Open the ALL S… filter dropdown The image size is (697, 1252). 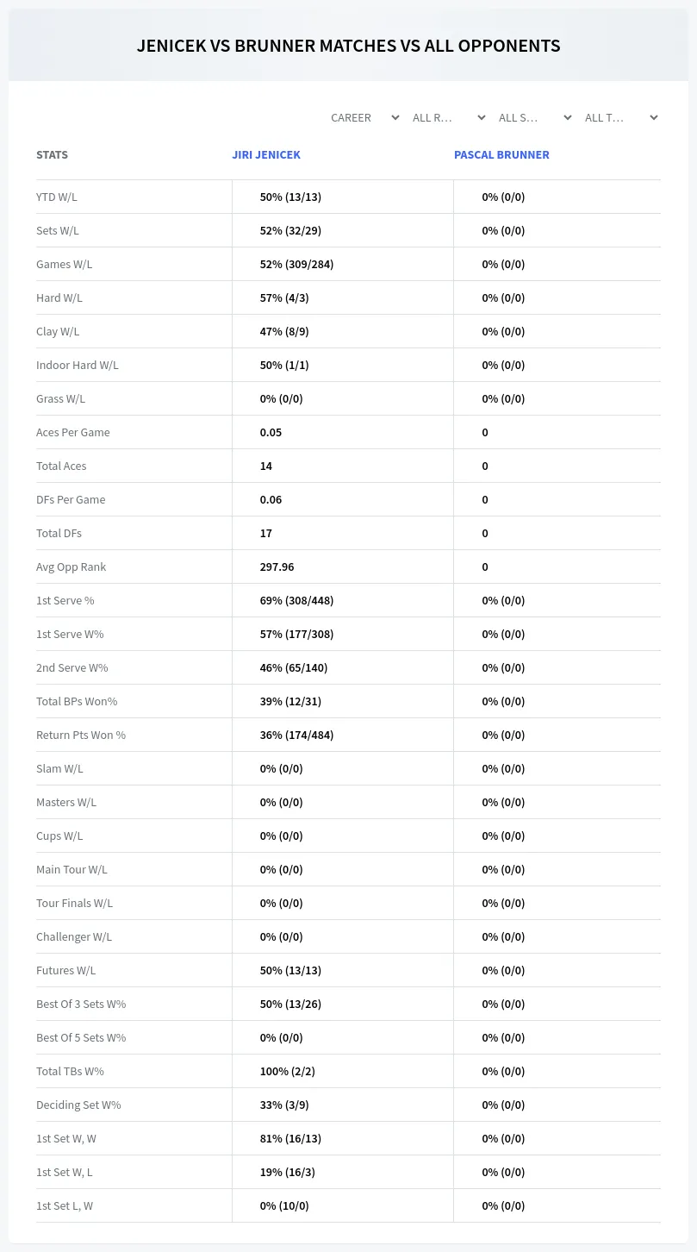click(x=533, y=117)
